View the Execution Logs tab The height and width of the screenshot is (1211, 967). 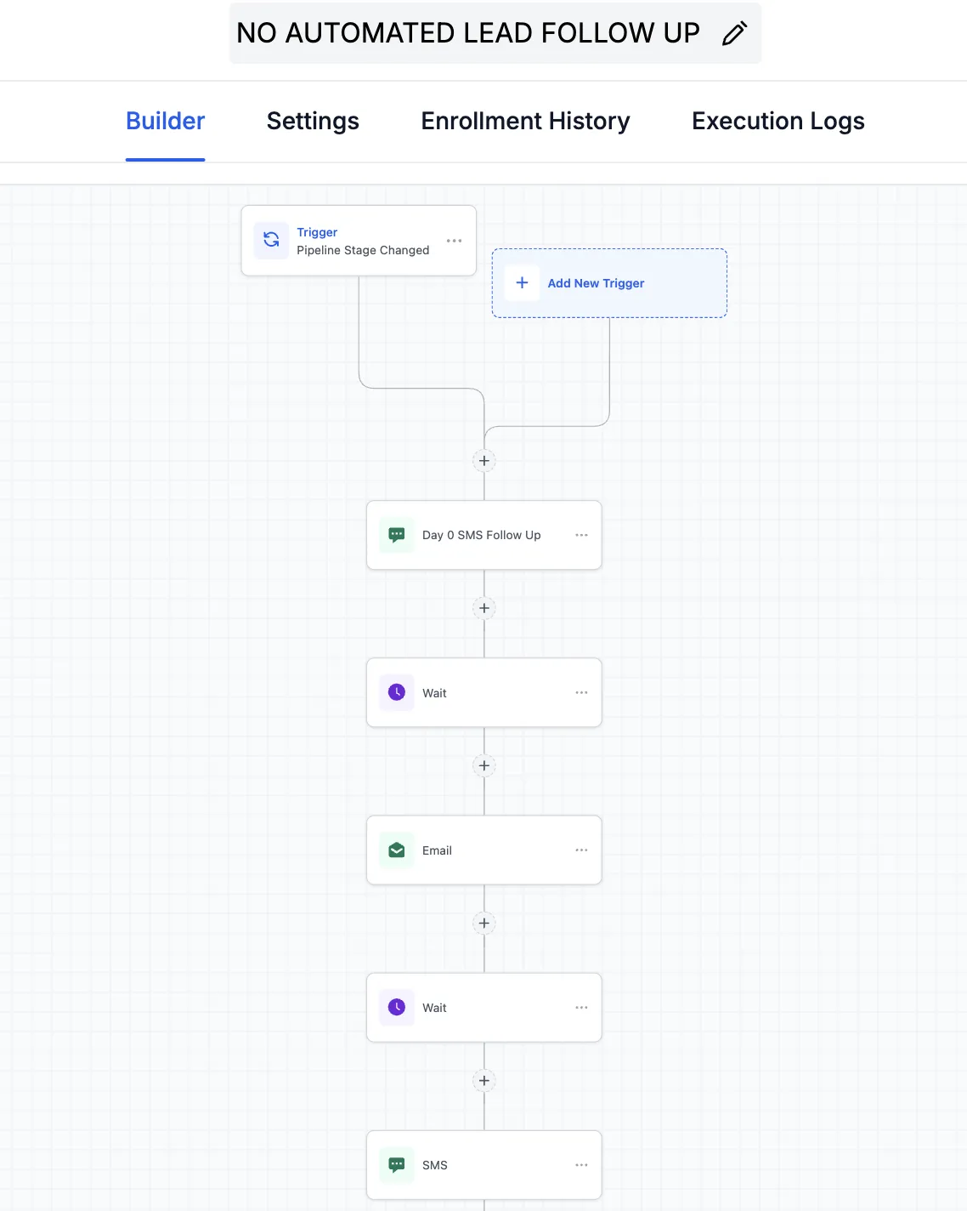pyautogui.click(x=778, y=121)
